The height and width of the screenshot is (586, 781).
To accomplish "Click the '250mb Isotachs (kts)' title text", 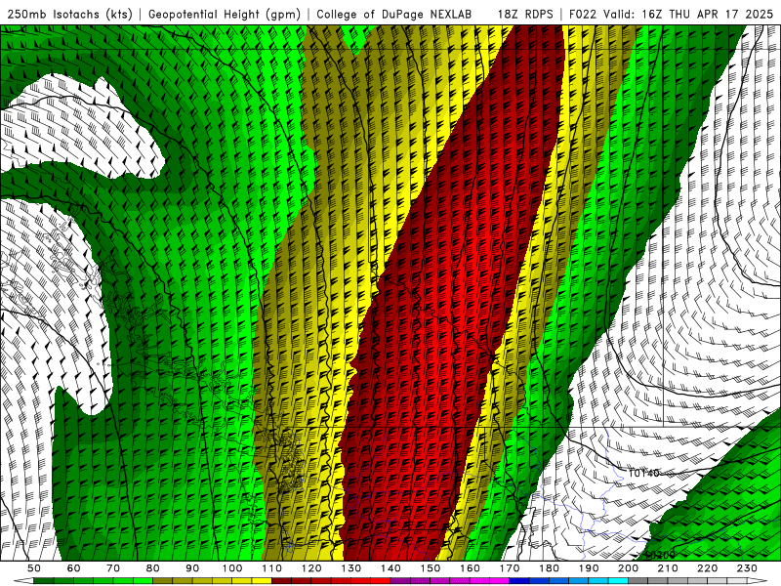I will click(x=69, y=14).
